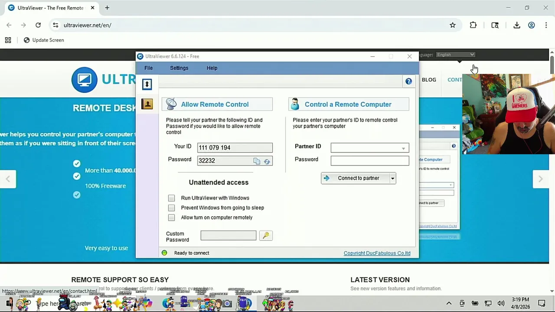The image size is (555, 312).
Task: Open the Connect to partner dropdown arrow
Action: (392, 178)
